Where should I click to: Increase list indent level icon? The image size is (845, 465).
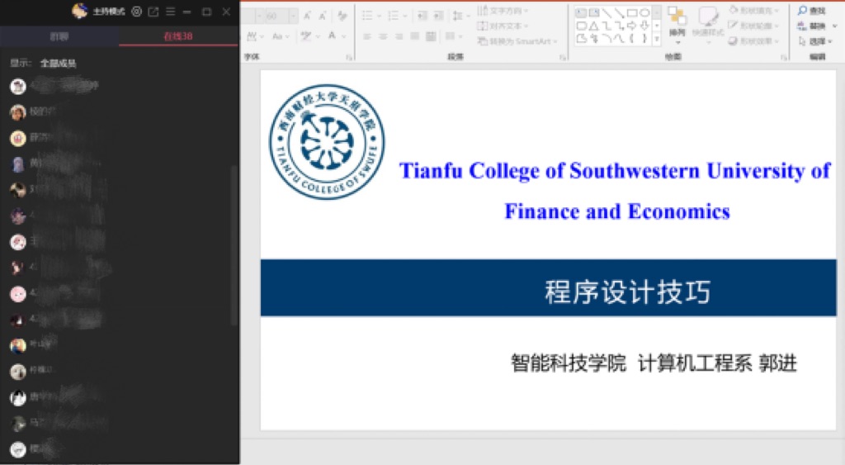coord(439,16)
